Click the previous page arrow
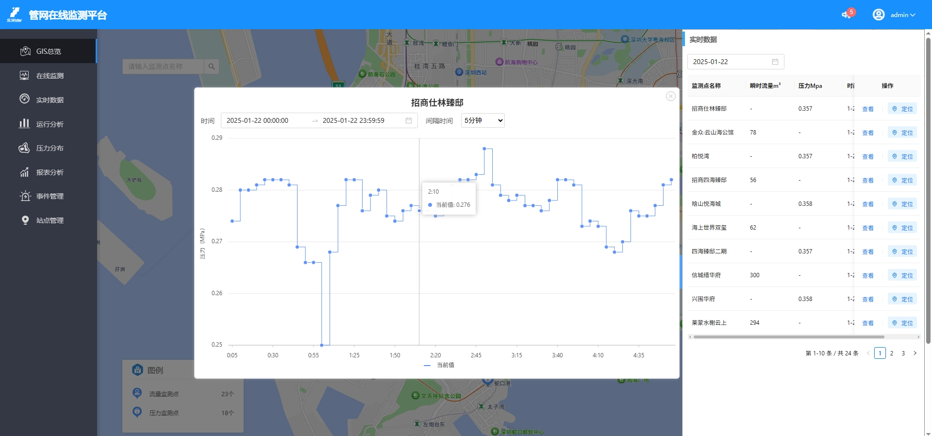 pos(868,353)
